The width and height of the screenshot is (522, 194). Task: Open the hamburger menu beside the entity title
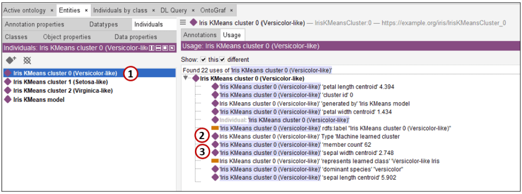coord(183,22)
